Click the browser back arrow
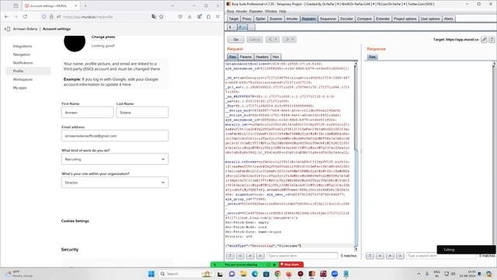 7,16
